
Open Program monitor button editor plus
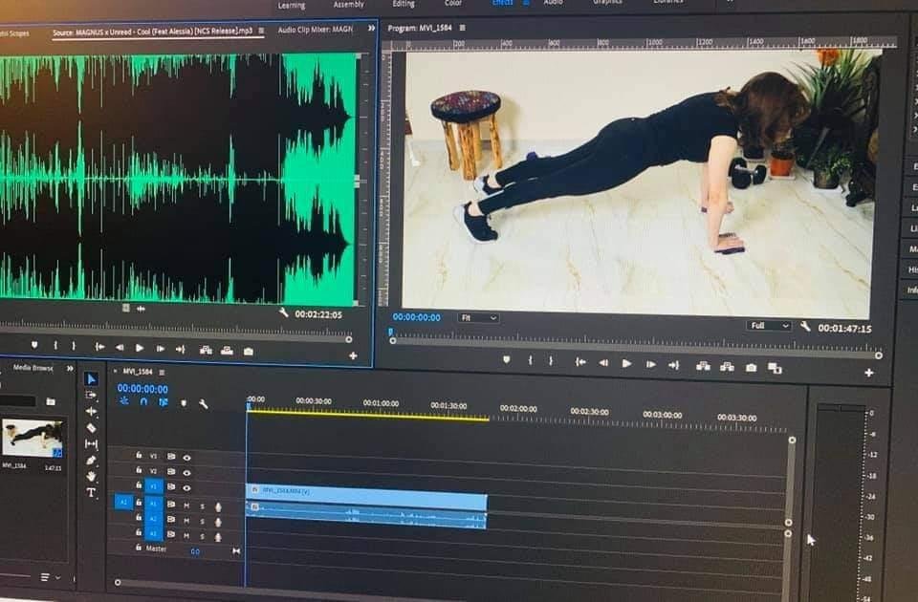tap(869, 372)
